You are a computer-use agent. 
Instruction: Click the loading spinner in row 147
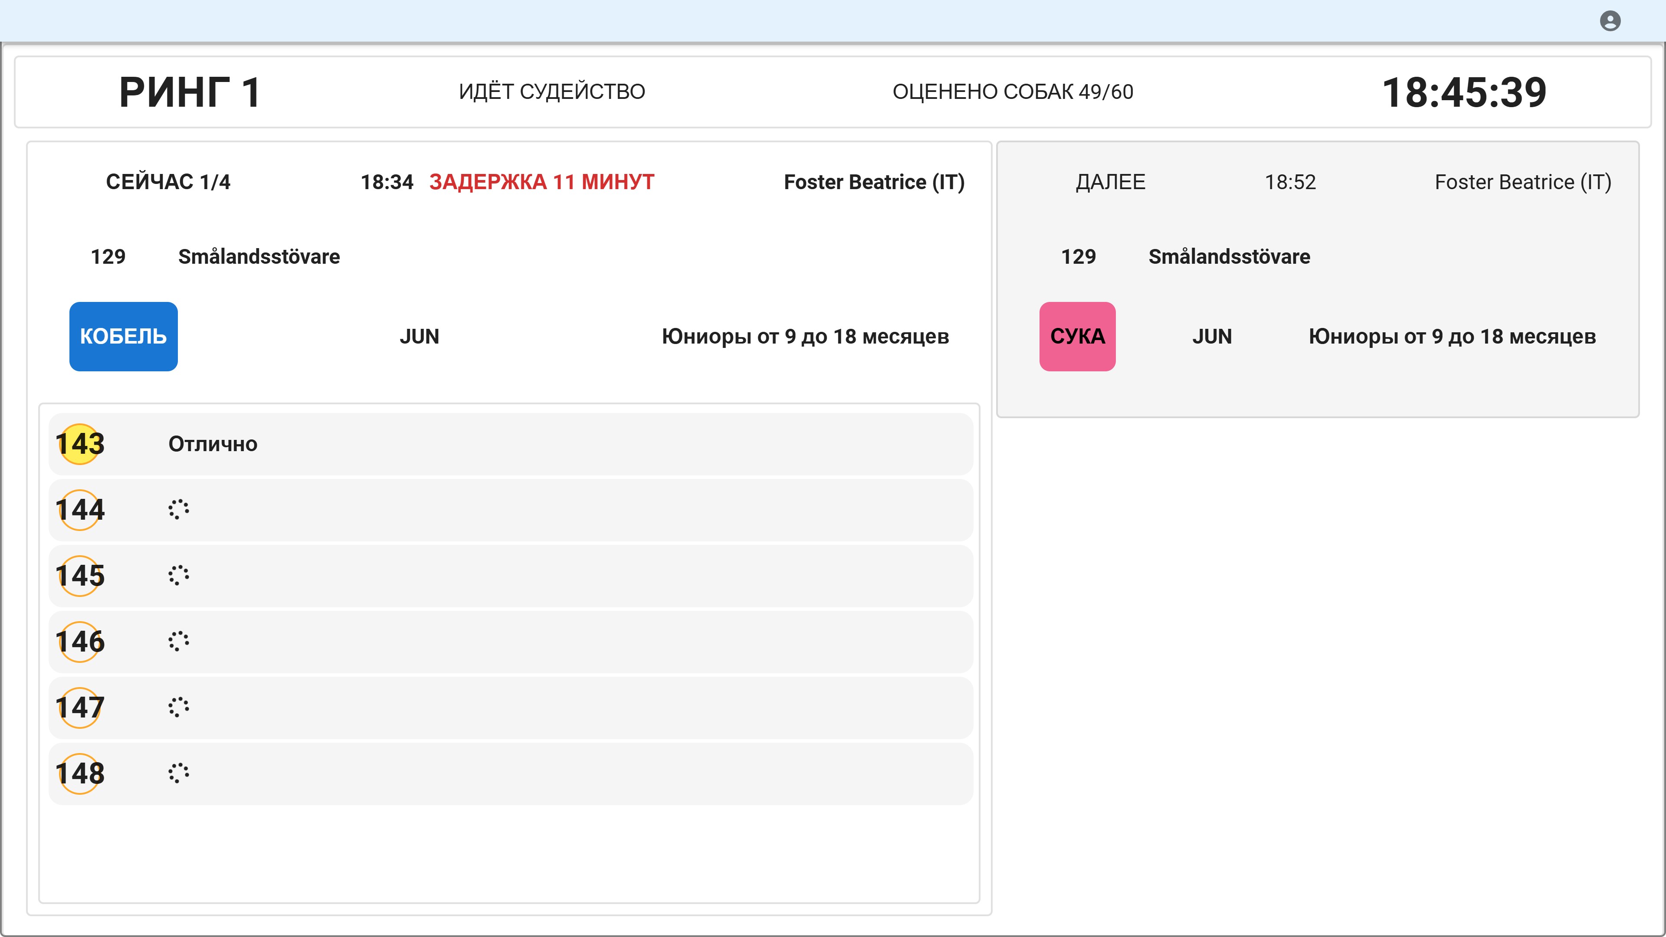pos(178,708)
